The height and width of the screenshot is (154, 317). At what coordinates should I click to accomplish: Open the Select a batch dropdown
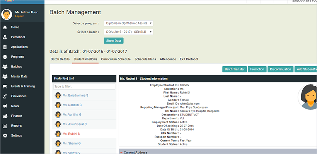(128, 32)
